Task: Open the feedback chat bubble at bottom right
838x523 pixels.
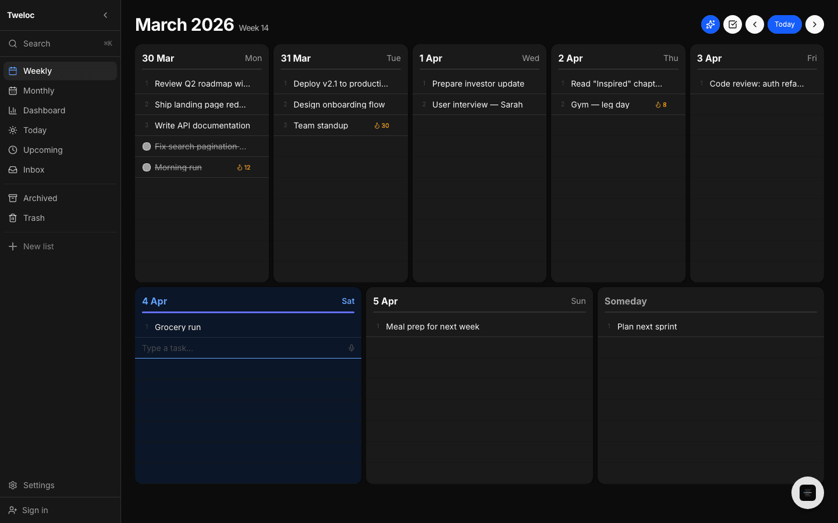Action: (x=807, y=492)
